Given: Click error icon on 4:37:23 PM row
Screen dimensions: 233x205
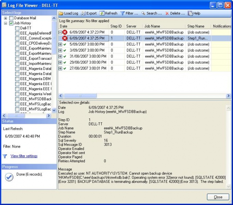Looking at the screenshot, I should (65, 32).
